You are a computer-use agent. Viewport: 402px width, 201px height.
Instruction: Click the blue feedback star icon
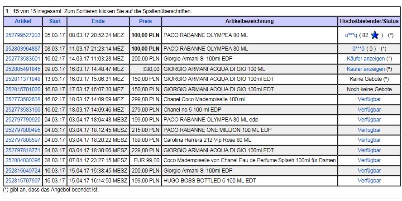click(x=374, y=35)
